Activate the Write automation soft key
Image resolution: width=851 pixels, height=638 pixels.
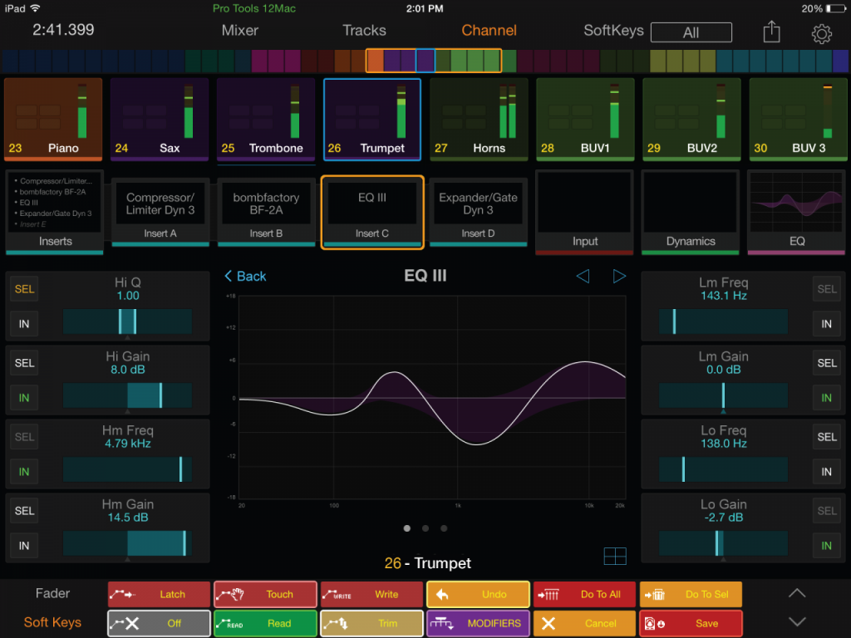(x=371, y=594)
